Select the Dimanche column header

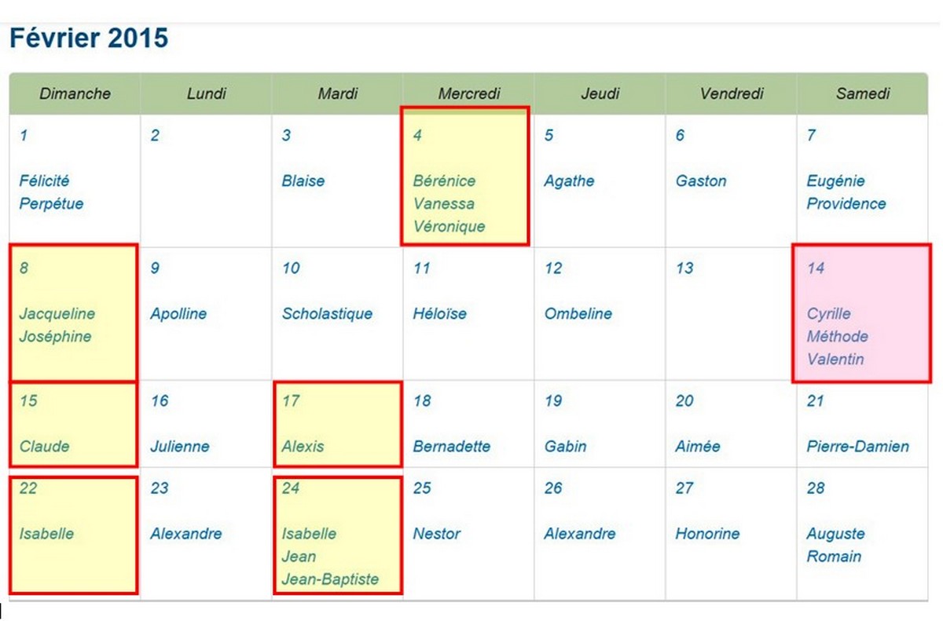pos(75,93)
